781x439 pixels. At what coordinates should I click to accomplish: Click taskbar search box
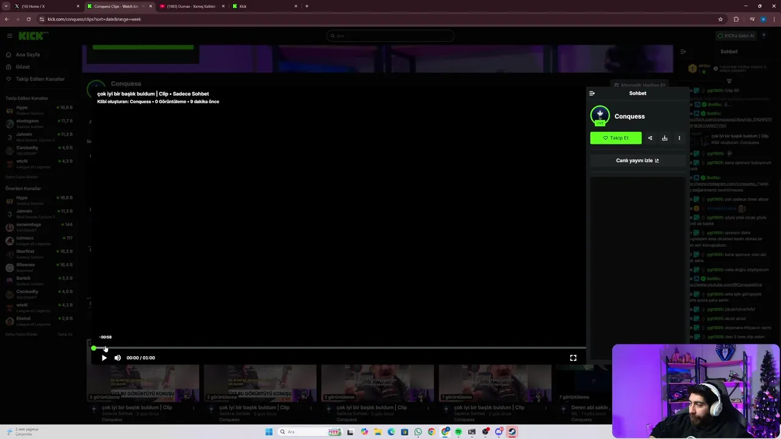coord(309,432)
